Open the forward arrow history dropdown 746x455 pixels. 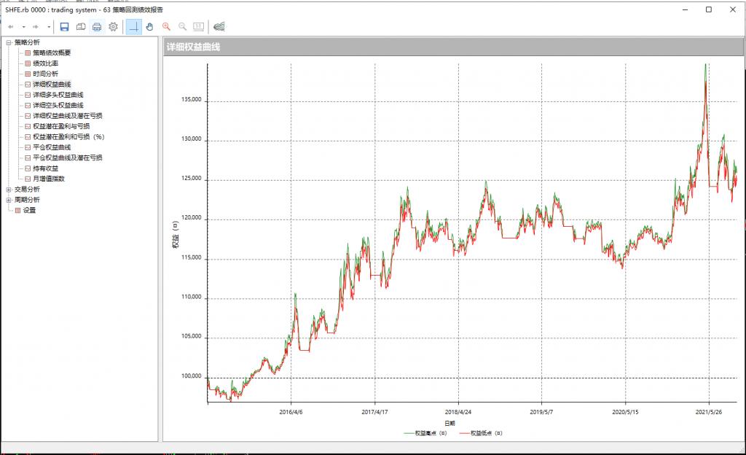[49, 27]
